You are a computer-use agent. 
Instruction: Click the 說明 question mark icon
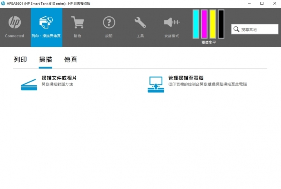click(x=109, y=23)
